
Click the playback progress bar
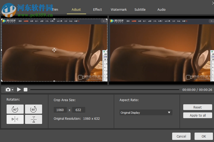pos(105,90)
